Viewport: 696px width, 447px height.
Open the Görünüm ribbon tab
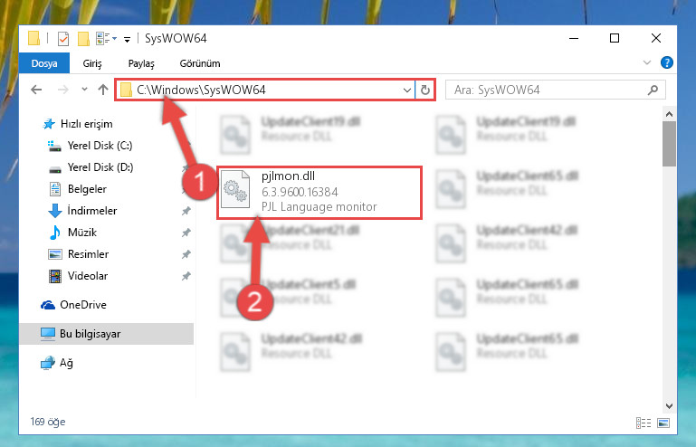(x=200, y=63)
